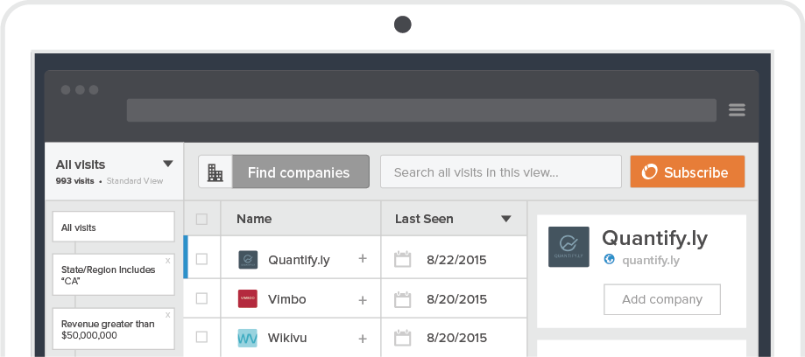Click the Find companies button
The height and width of the screenshot is (357, 805).
point(299,172)
